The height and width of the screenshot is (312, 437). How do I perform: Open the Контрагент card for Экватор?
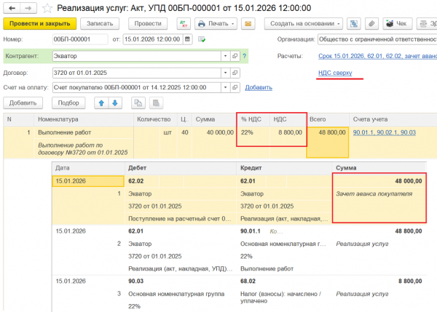(235, 56)
